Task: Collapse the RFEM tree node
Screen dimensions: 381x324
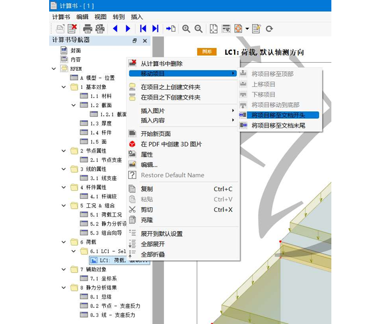Action: [x=54, y=69]
